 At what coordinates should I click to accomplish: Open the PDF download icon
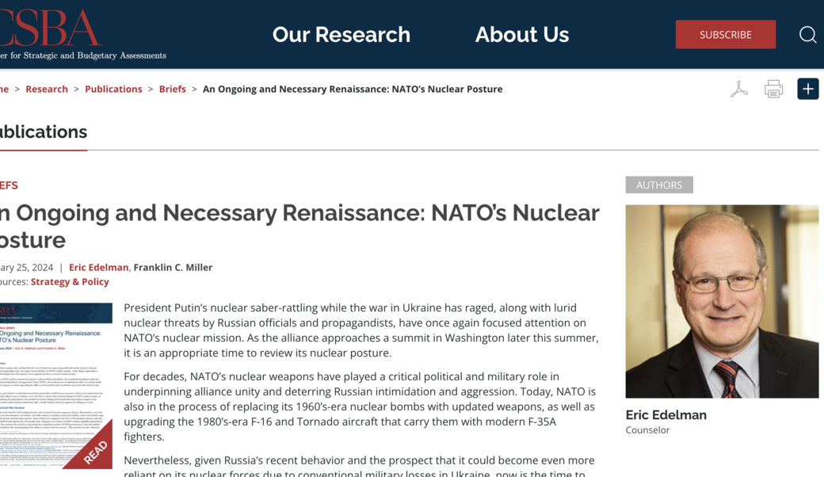739,89
